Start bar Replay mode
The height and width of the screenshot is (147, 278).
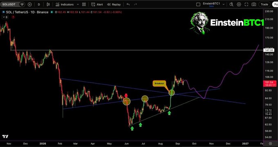coord(114,4)
